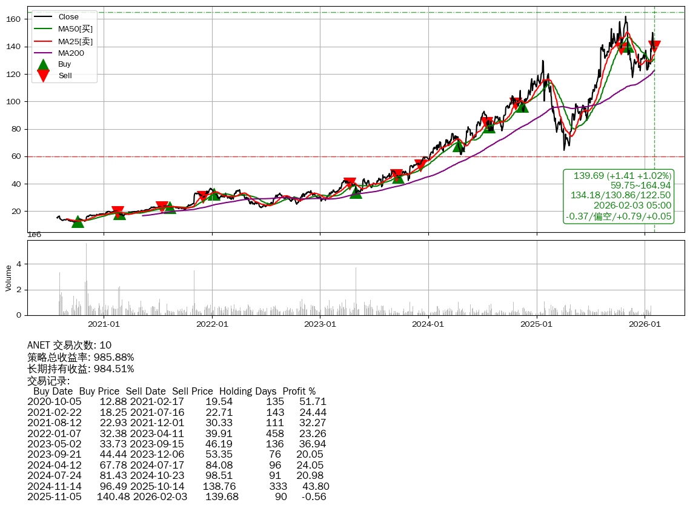Click the red Sell marker near July 2021
The image size is (690, 508).
coord(162,206)
